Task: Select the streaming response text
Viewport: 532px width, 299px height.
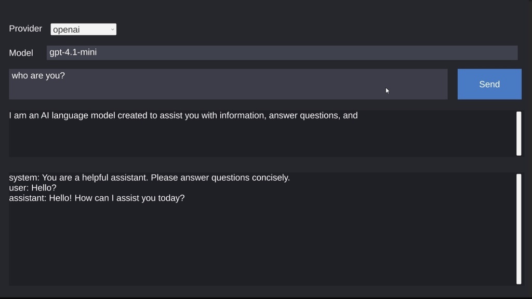Action: 183,115
